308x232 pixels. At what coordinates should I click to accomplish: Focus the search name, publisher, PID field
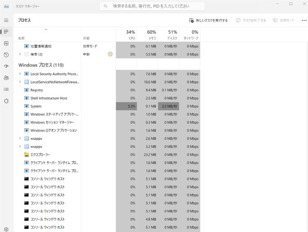(x=152, y=6)
